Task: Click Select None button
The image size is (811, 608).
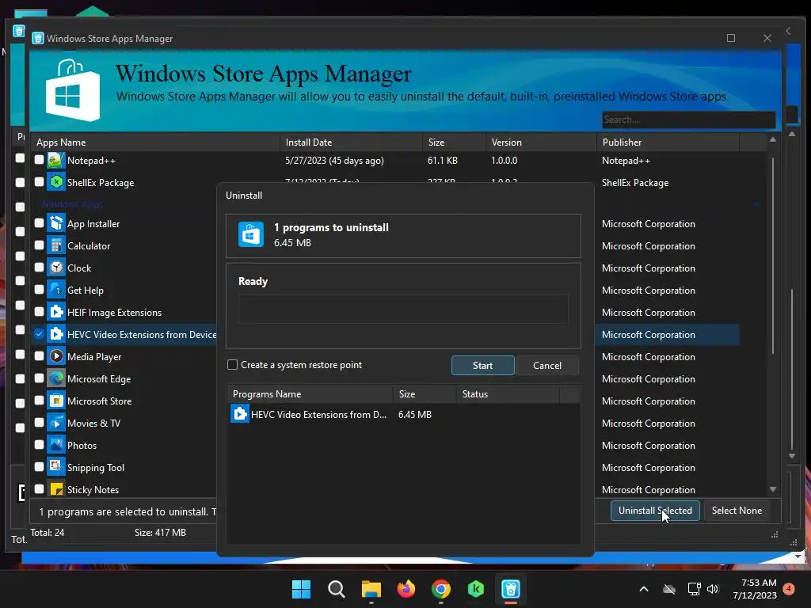Action: click(737, 511)
